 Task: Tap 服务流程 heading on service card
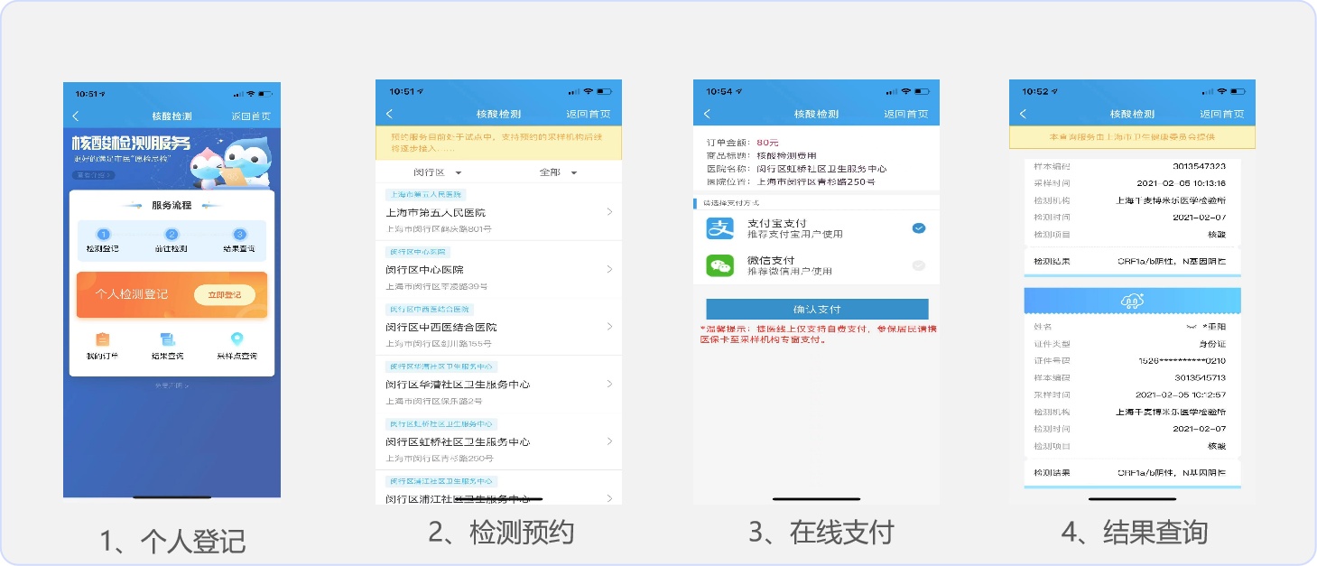[x=172, y=205]
